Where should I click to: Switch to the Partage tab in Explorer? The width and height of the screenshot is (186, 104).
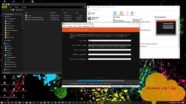click(17, 7)
